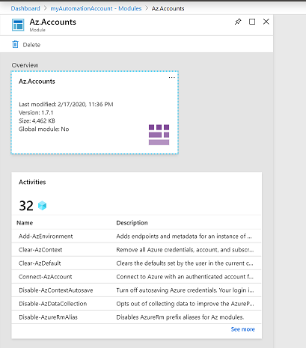Select the Disable-AzureRmAlias activity row
The height and width of the screenshot is (348, 306).
[136, 317]
